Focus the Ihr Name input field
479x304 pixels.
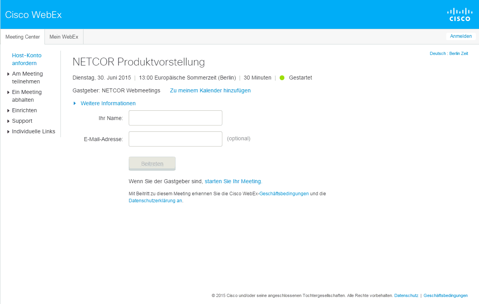click(176, 118)
